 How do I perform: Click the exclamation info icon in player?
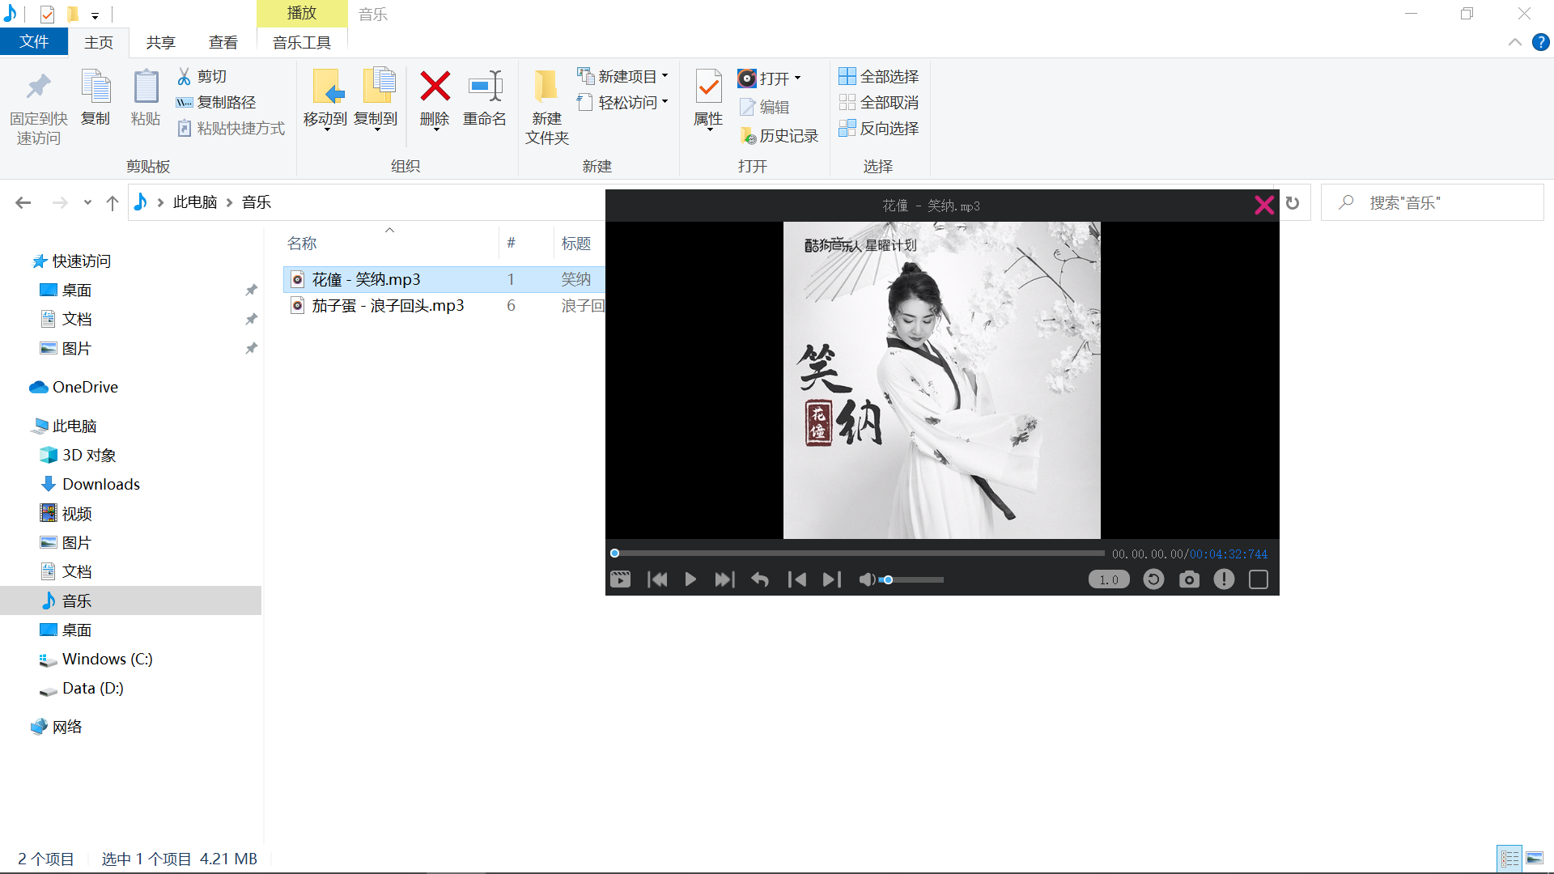coord(1224,579)
